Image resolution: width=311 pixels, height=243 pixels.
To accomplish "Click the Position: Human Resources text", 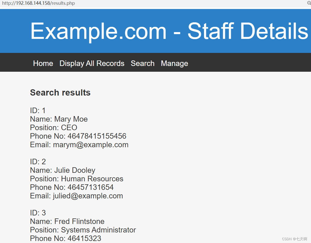I will (x=77, y=179).
